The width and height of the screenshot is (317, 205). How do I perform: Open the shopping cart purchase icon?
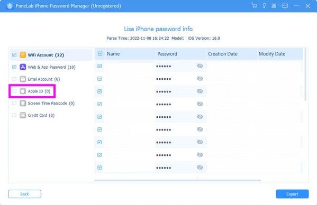pyautogui.click(x=255, y=6)
